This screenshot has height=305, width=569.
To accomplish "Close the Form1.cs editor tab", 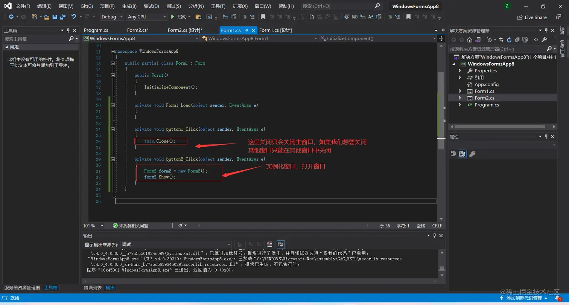I will (x=253, y=30).
